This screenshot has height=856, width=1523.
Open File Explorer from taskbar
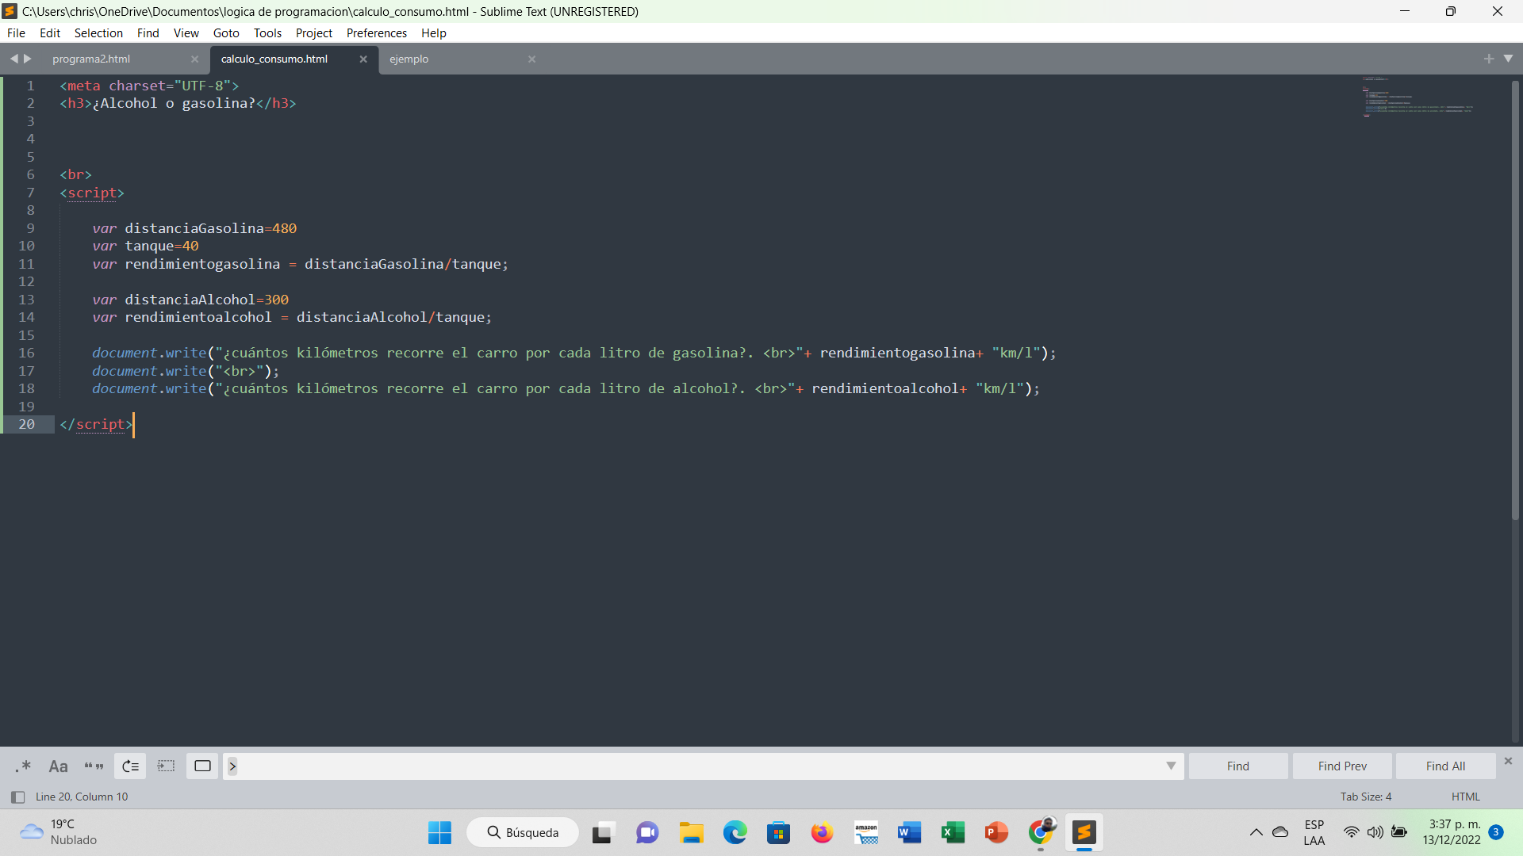pos(692,833)
